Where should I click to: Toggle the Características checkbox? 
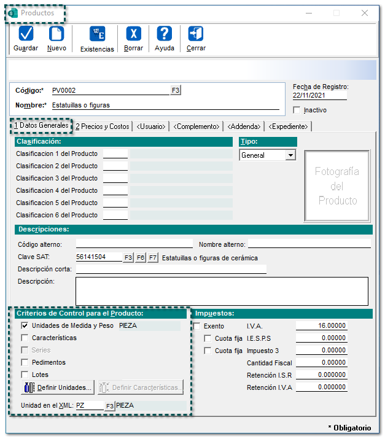pos(25,338)
